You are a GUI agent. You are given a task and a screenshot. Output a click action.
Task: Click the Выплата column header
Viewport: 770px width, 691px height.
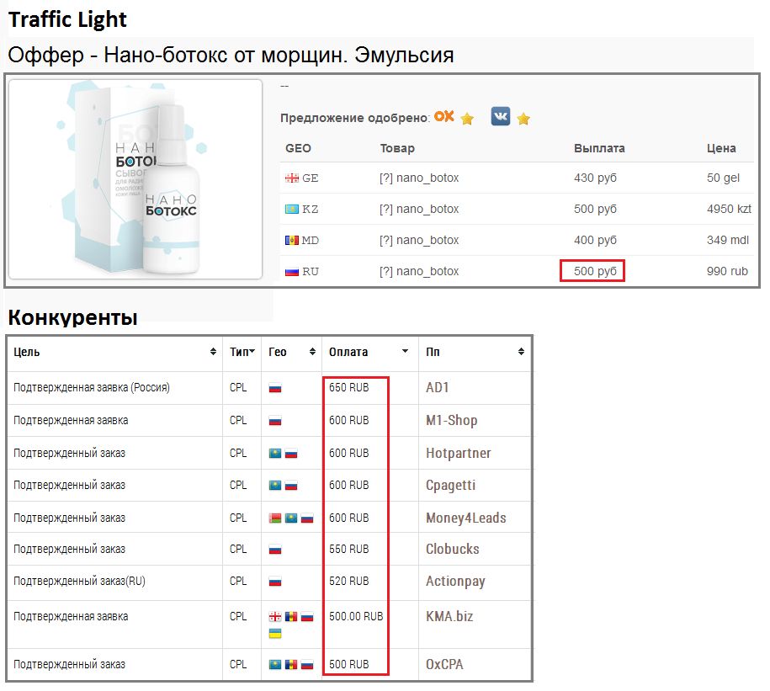click(599, 148)
